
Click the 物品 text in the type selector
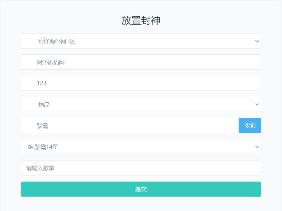[x=44, y=105]
